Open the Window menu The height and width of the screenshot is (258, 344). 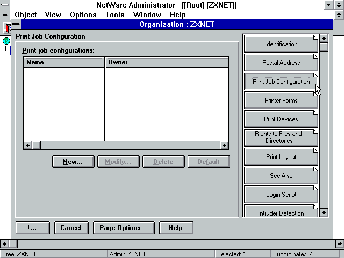pos(147,15)
